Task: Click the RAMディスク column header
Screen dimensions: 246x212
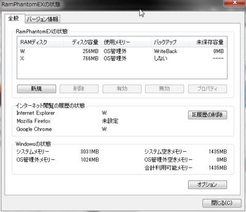Action: click(40, 42)
